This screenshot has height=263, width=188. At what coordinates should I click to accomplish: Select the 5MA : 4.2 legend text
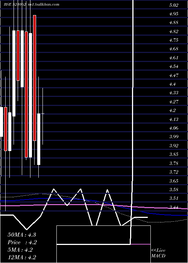(20, 250)
